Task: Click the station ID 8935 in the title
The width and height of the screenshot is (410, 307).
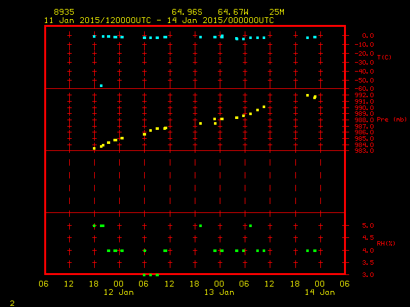Action: tap(63, 12)
